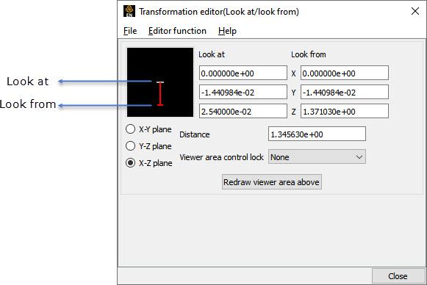Screen dimensions: 427x285
Task: Select the Y-Z plane radio button
Action: (130, 146)
